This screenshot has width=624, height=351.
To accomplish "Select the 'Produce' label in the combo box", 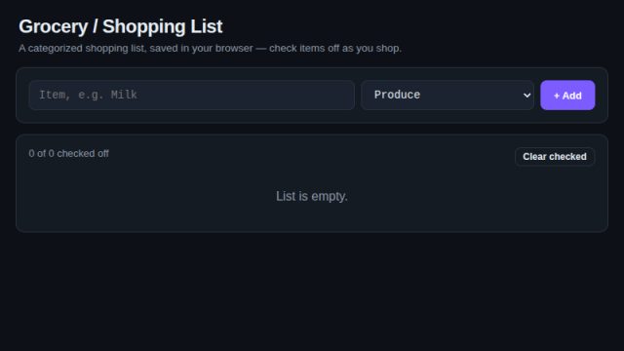I will tap(397, 95).
